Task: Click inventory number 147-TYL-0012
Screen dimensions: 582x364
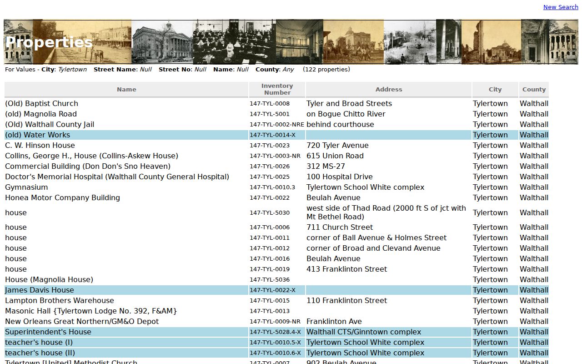Action: pyautogui.click(x=270, y=248)
